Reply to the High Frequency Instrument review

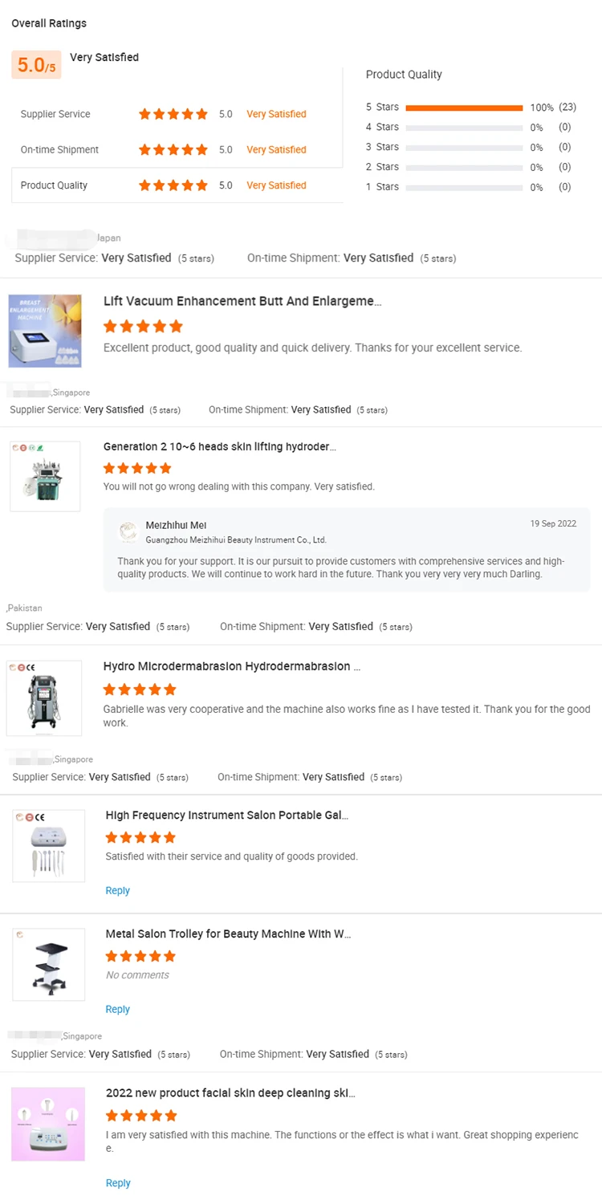coord(117,890)
